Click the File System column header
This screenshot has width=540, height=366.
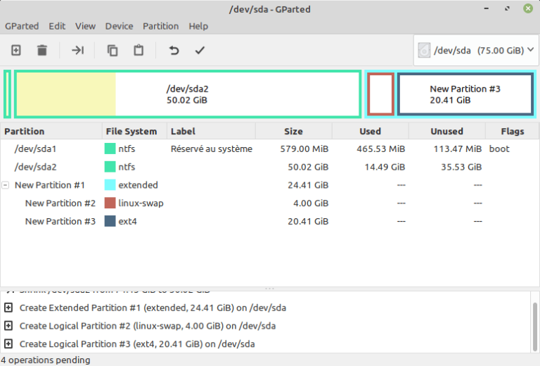pos(131,131)
